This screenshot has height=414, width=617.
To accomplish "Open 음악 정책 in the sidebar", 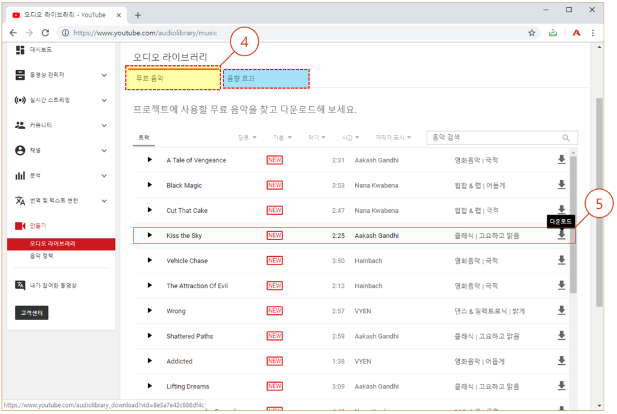I will (x=42, y=256).
